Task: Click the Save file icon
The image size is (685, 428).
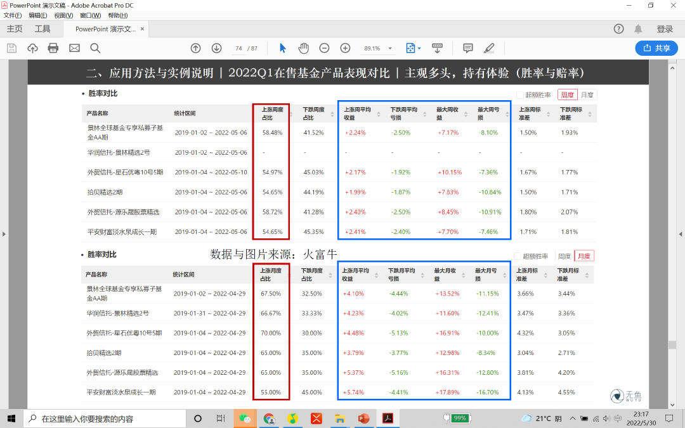Action: (x=12, y=48)
